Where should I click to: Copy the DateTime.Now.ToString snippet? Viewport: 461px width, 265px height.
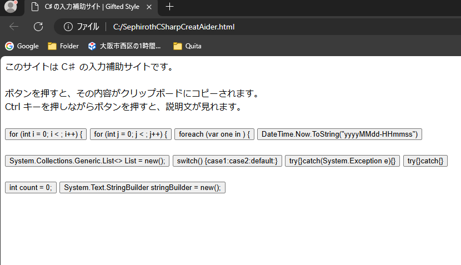click(339, 134)
